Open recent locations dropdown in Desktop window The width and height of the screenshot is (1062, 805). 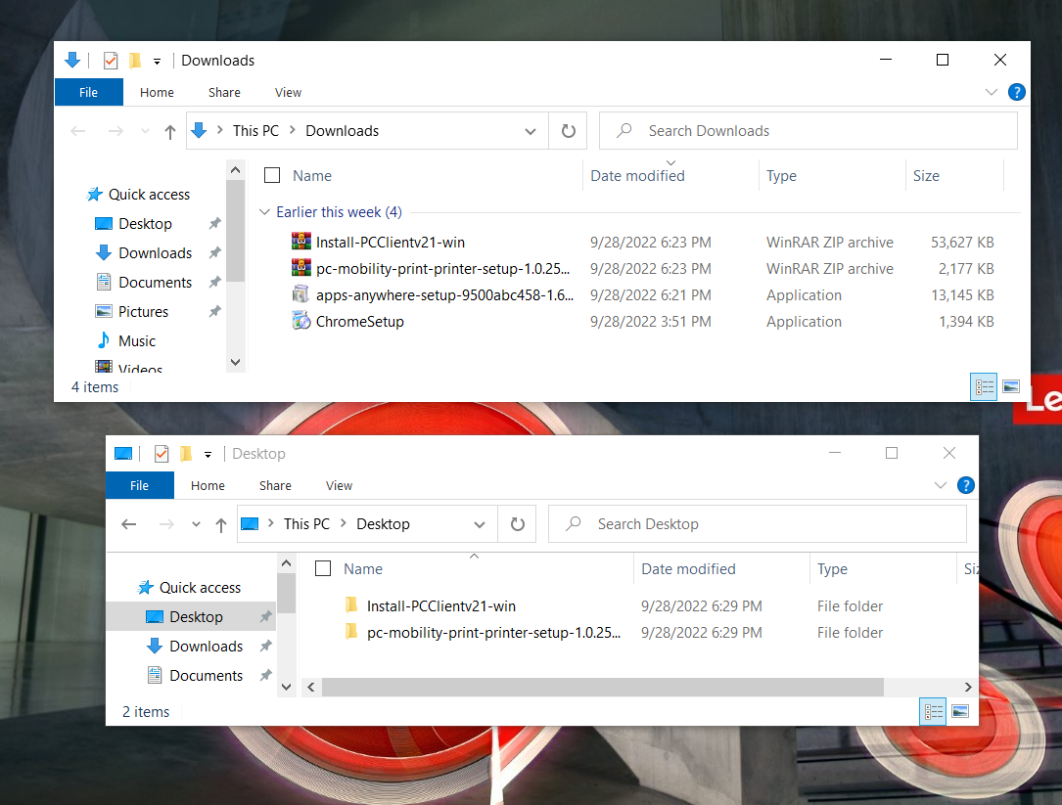click(x=196, y=524)
